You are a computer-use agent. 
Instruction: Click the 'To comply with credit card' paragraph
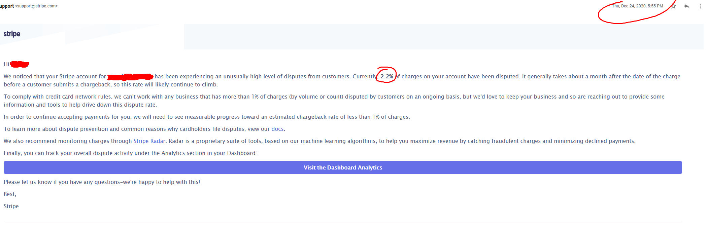[334, 101]
